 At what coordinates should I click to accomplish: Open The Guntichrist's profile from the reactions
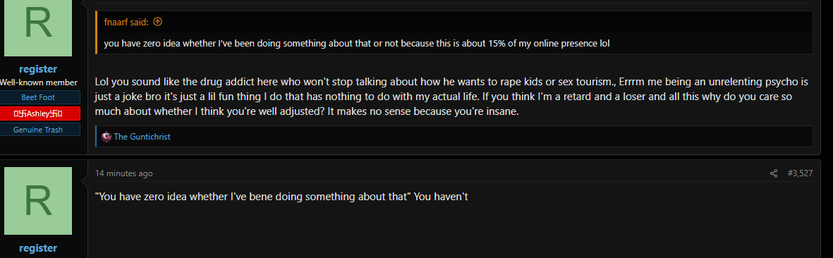[142, 137]
